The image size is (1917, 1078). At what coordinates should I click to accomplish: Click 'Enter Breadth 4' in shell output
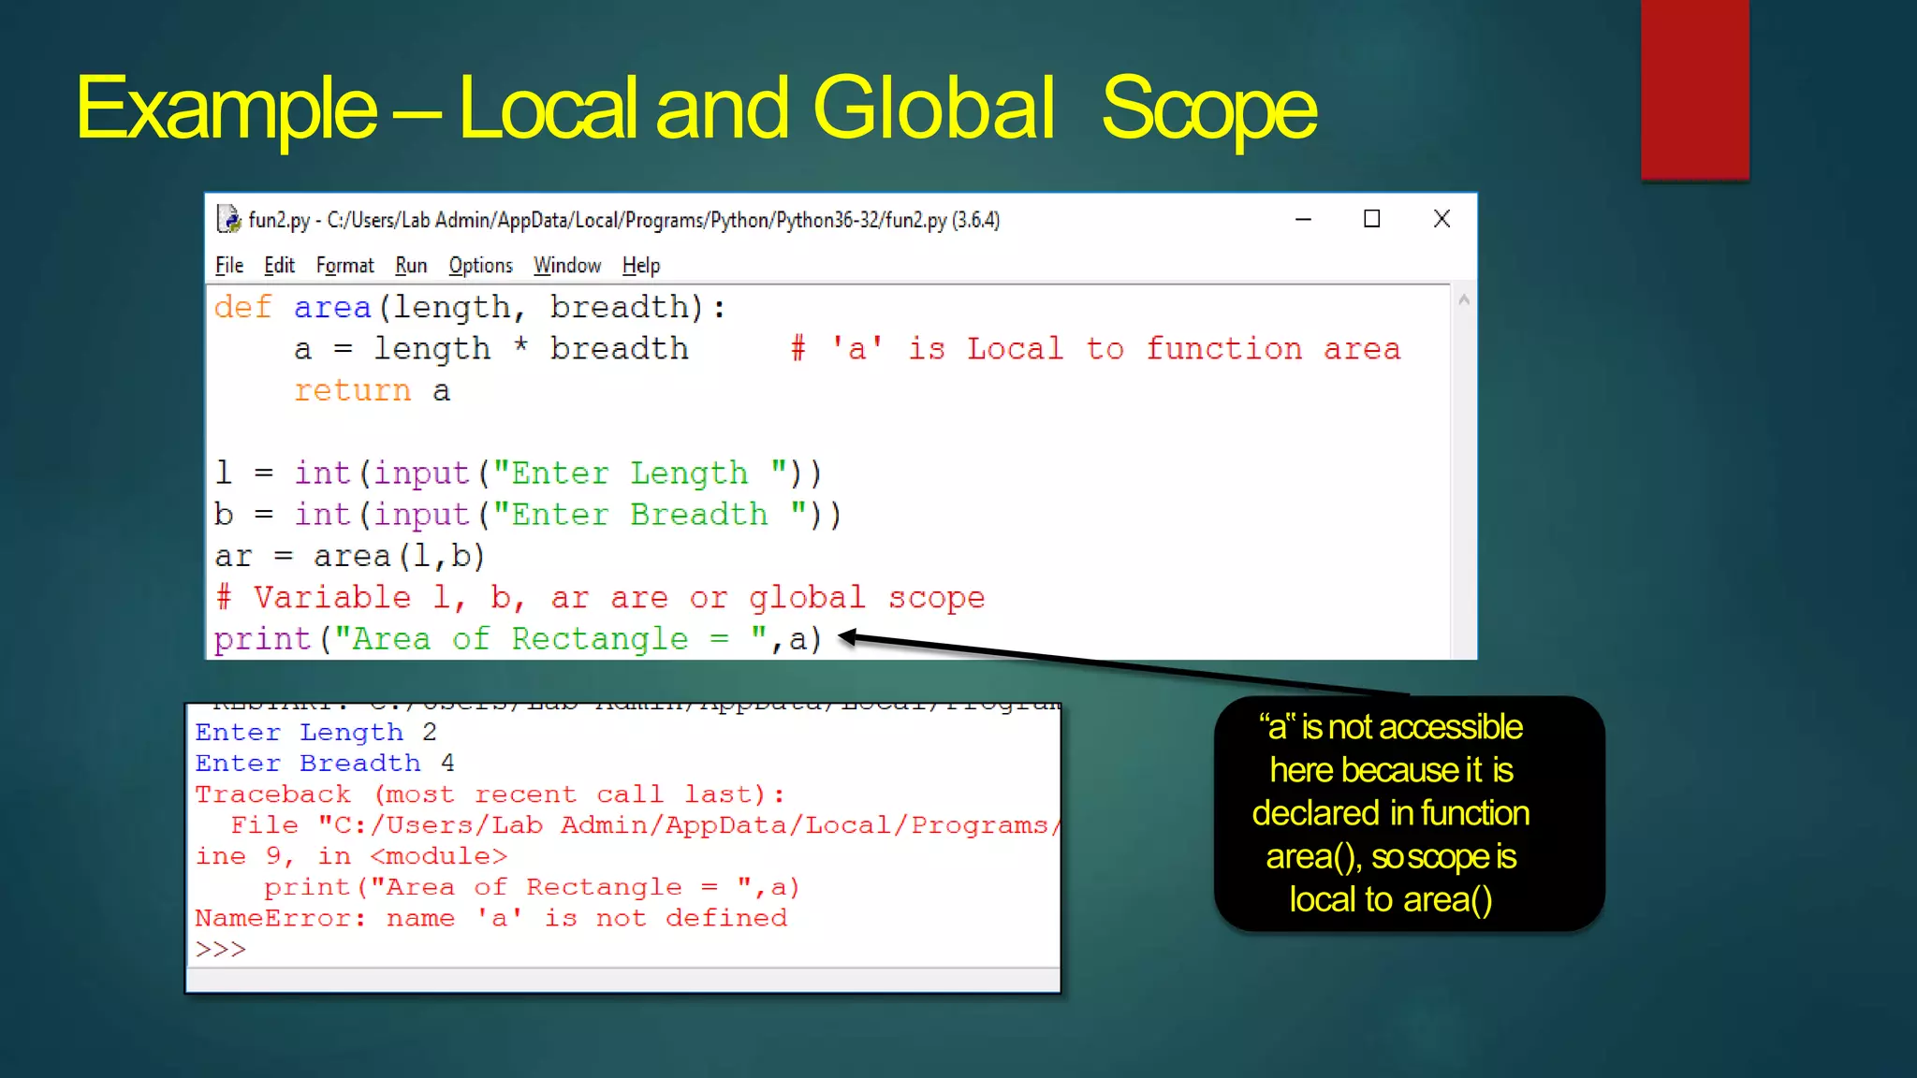[x=325, y=764]
